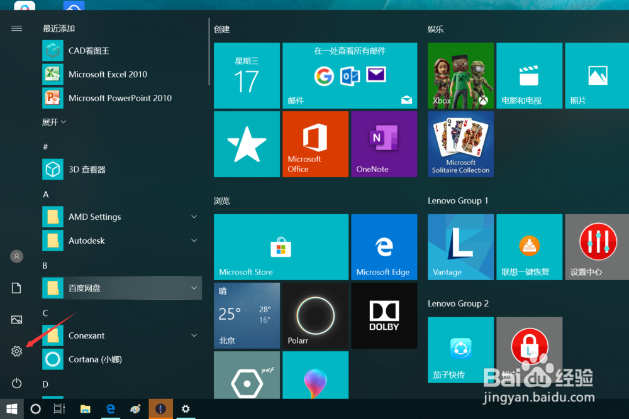Screen dimensions: 629x419
Task: Open the Dolby tile
Action: coord(384,315)
